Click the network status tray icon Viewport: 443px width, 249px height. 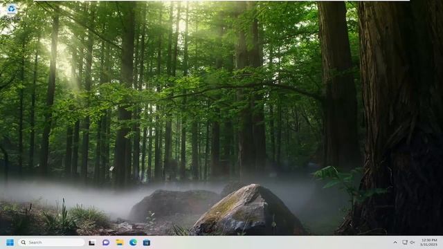pos(404,242)
